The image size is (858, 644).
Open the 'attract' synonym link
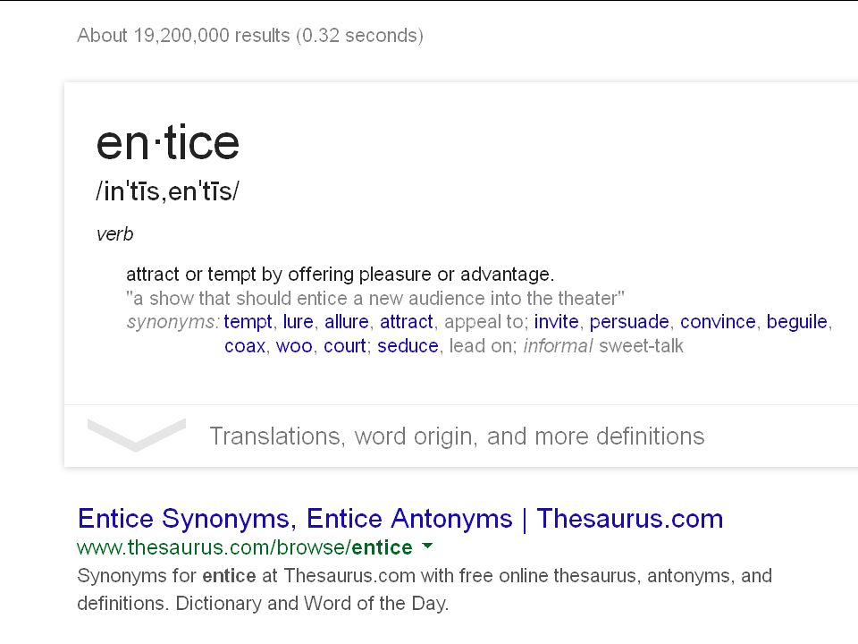[x=407, y=321]
